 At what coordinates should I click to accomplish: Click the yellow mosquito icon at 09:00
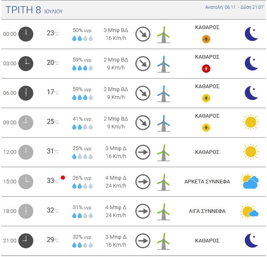(206, 128)
